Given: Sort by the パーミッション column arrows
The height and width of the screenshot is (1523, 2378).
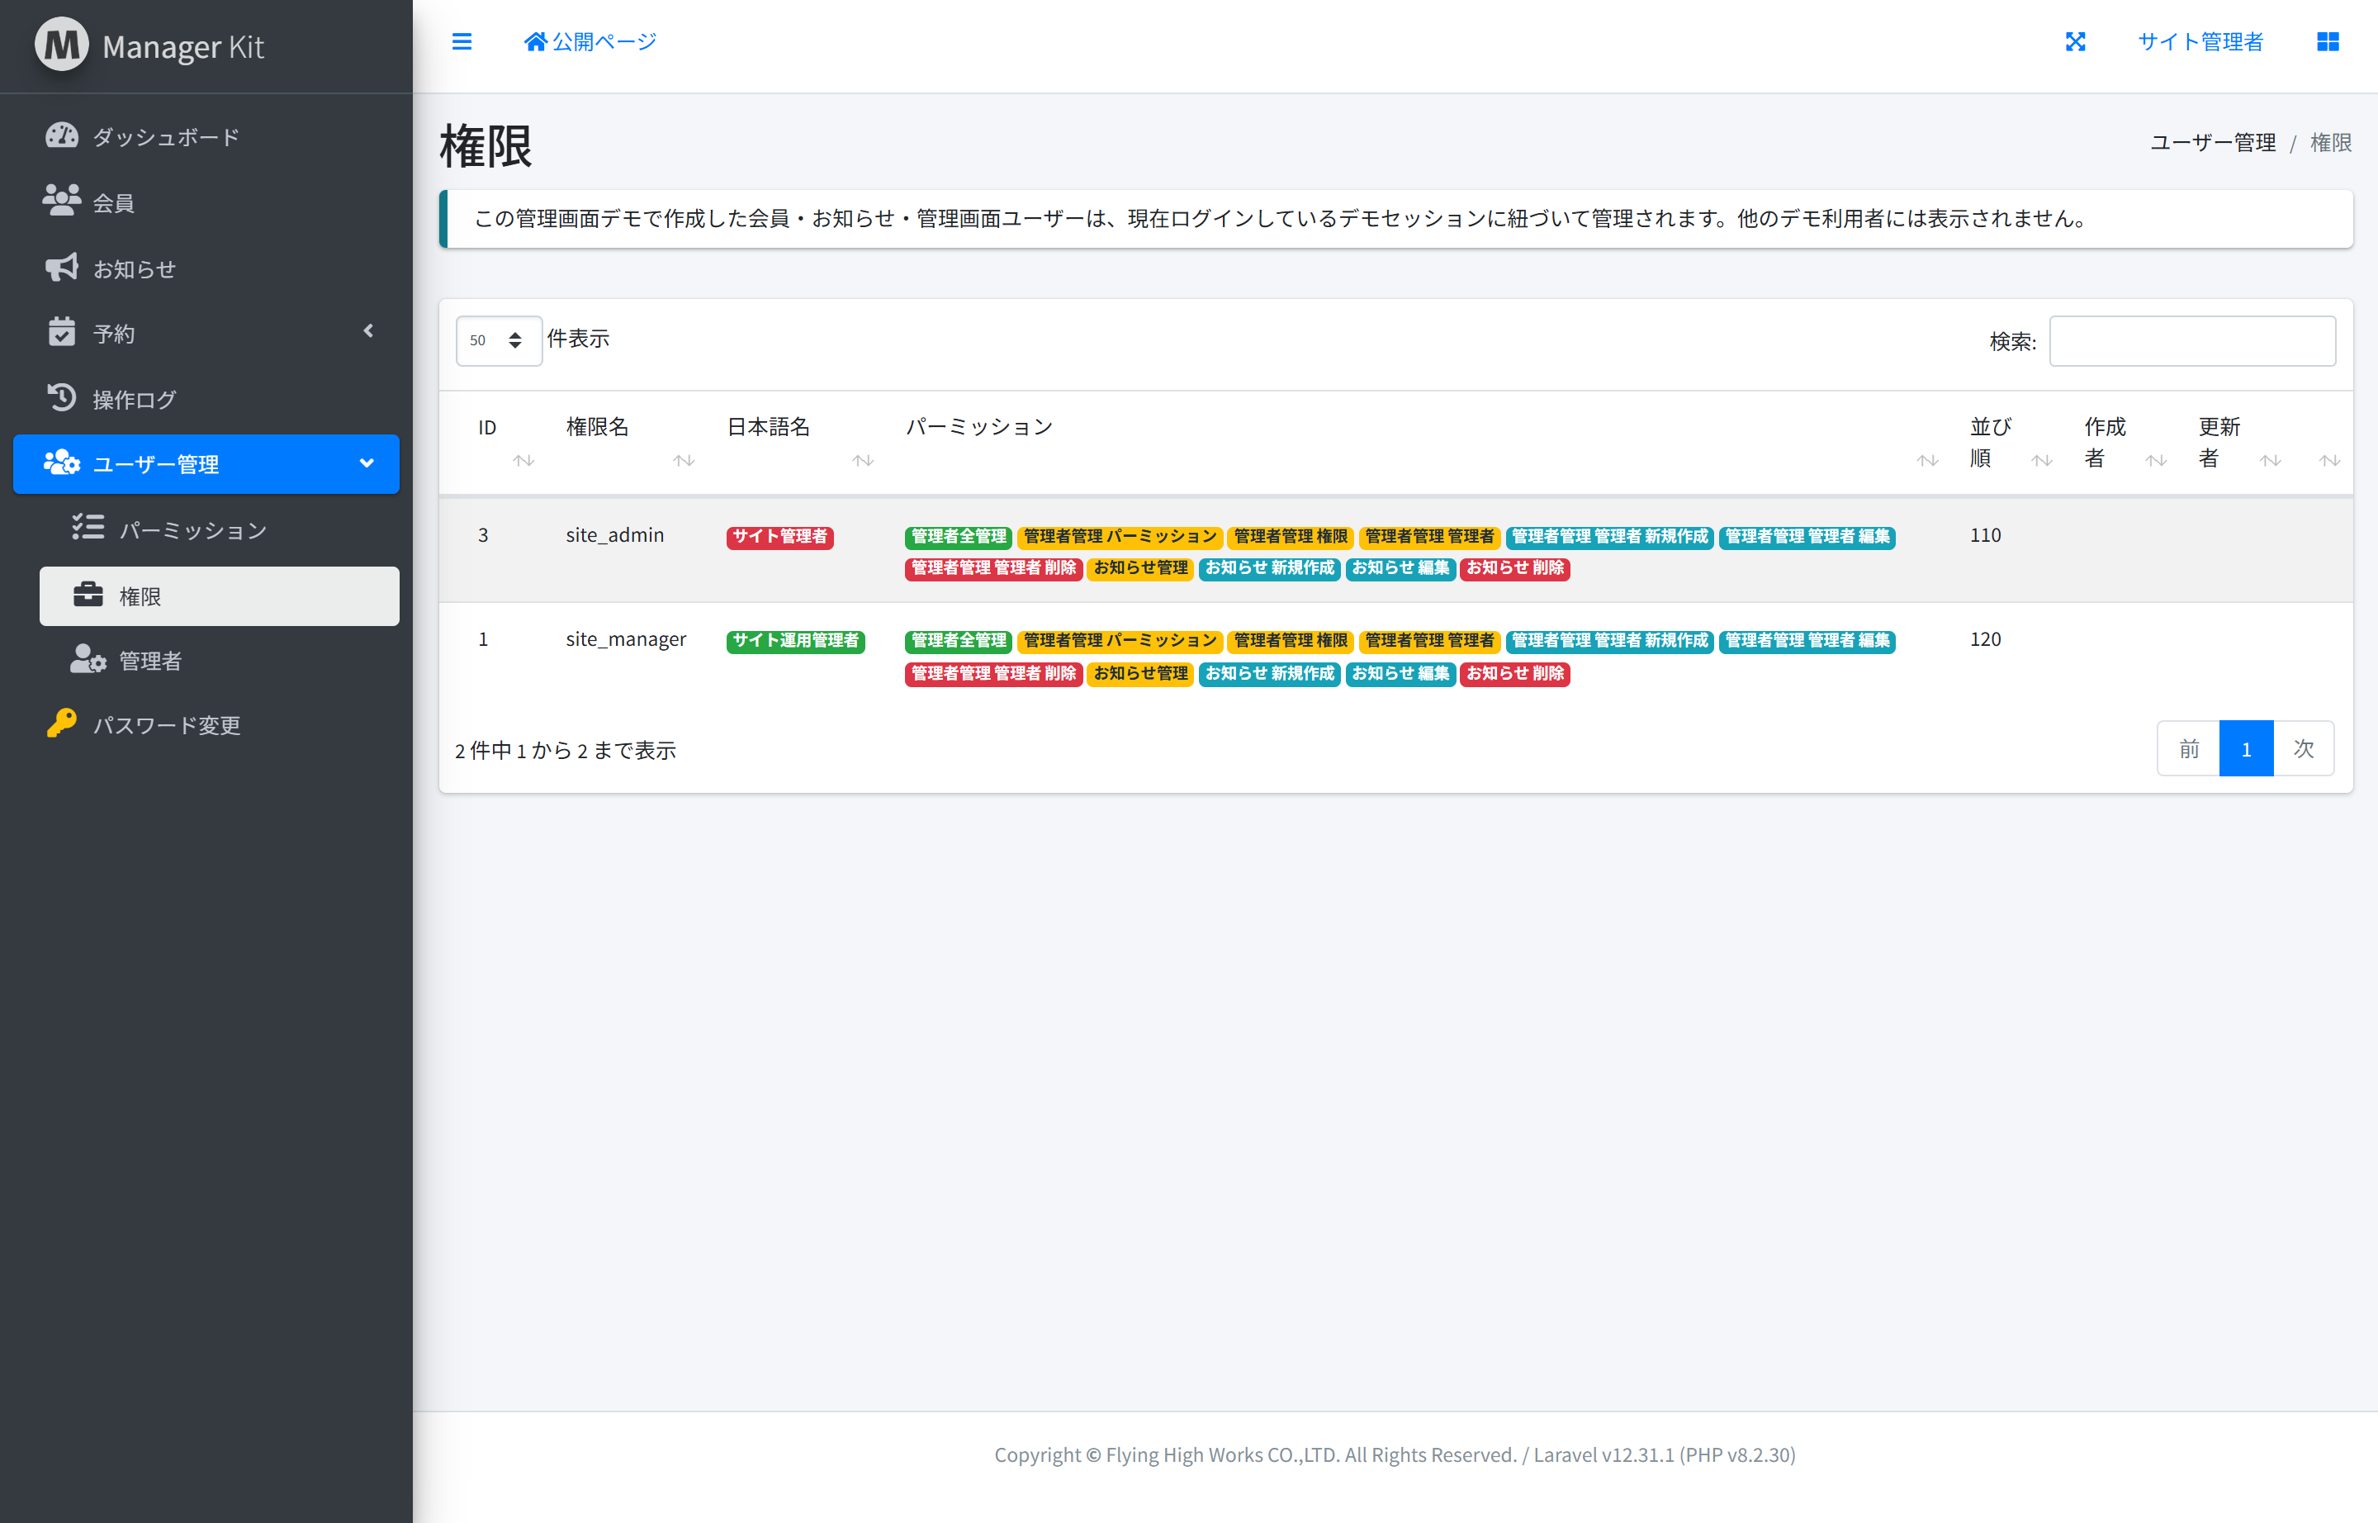Looking at the screenshot, I should point(1927,460).
